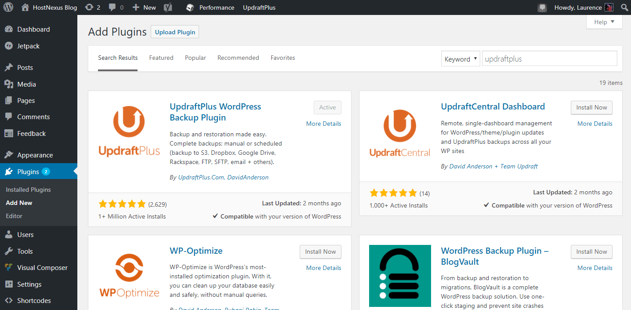Click "1+ Million Active Installs" text
This screenshot has width=631, height=310.
point(132,216)
